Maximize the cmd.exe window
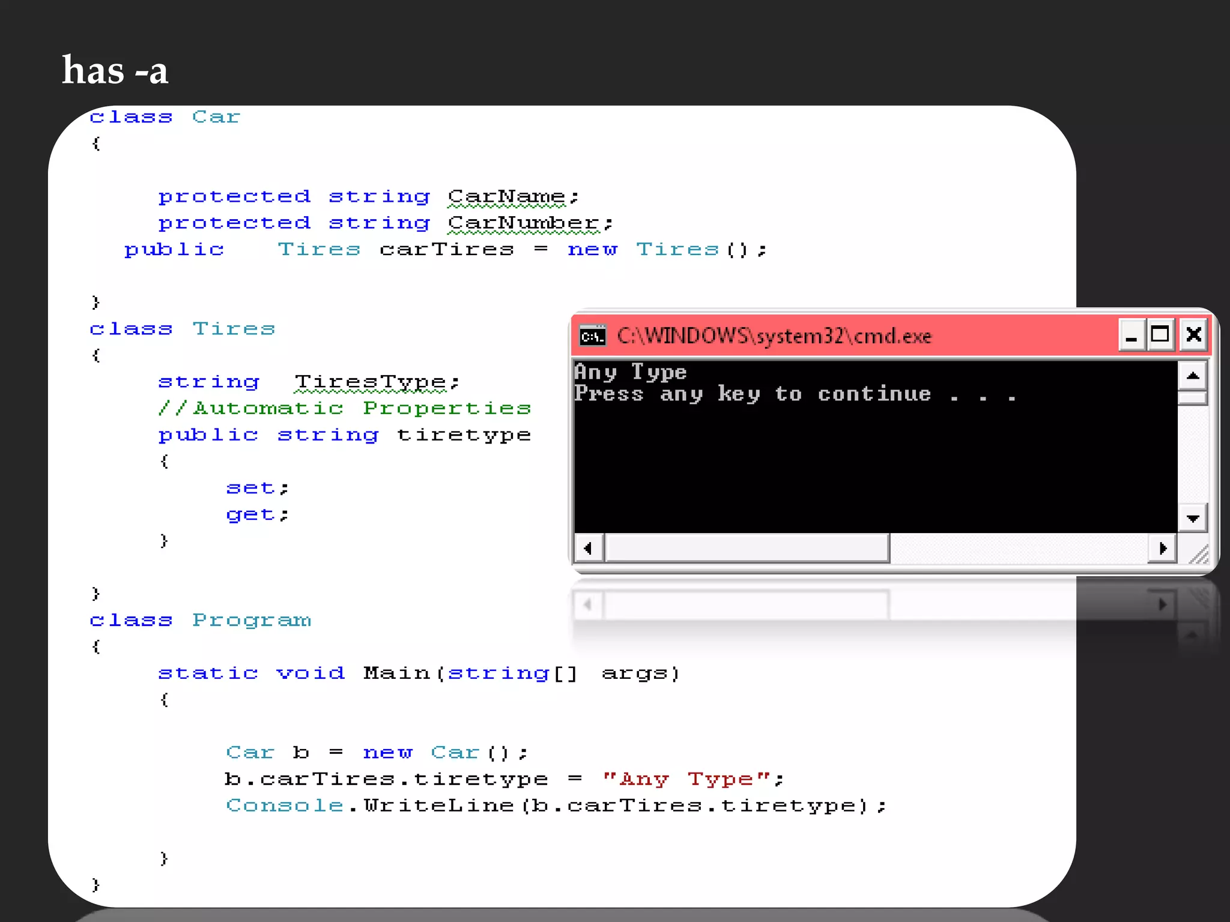Viewport: 1230px width, 922px height. pyautogui.click(x=1160, y=334)
